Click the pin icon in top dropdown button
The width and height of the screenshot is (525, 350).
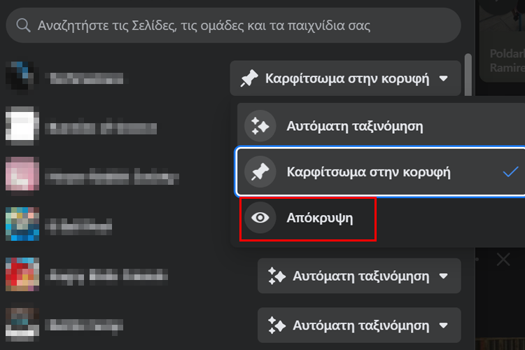249,78
